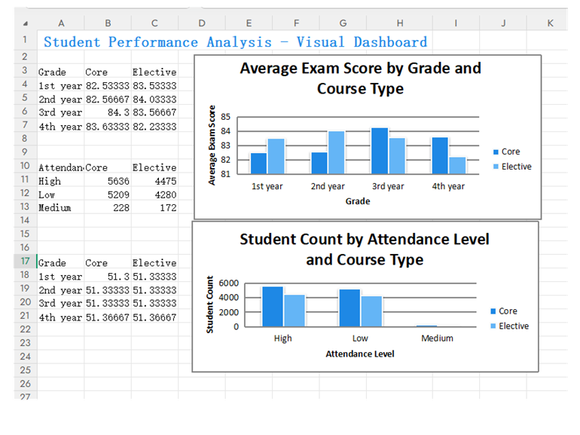Click the 'Average Exam Score' vertical axis title
This screenshot has height=435, width=580.
pos(212,145)
